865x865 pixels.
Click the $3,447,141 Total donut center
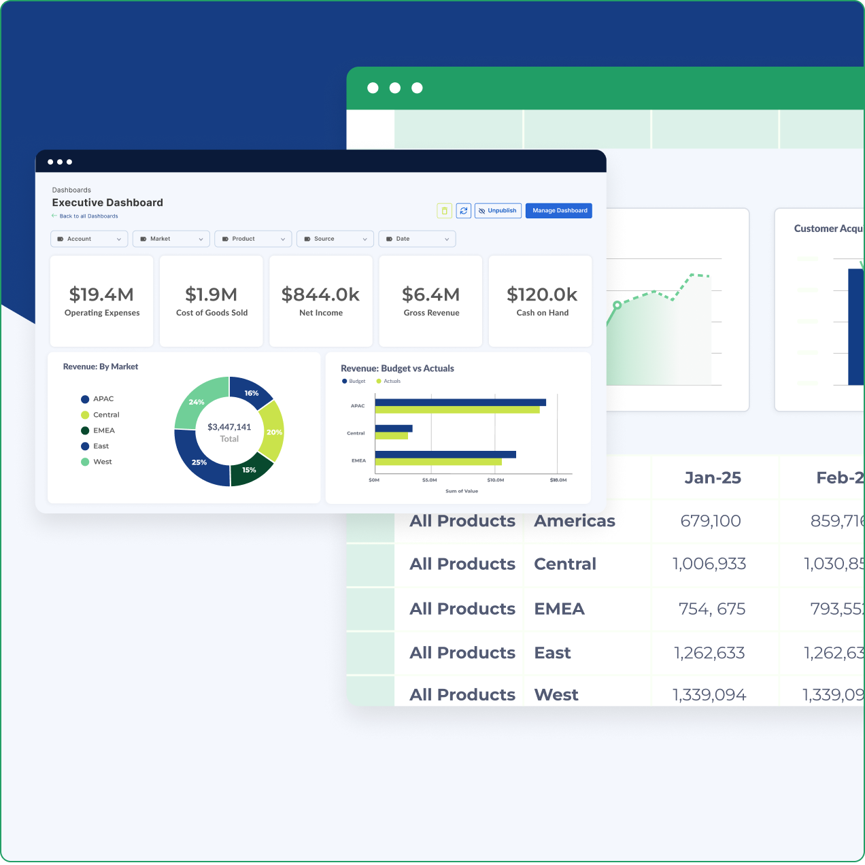coord(229,432)
